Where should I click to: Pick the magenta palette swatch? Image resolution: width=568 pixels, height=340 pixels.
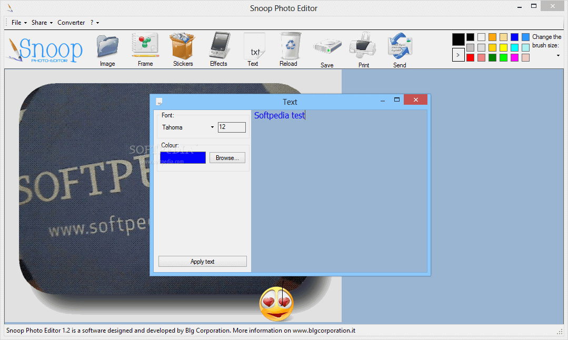click(x=514, y=57)
